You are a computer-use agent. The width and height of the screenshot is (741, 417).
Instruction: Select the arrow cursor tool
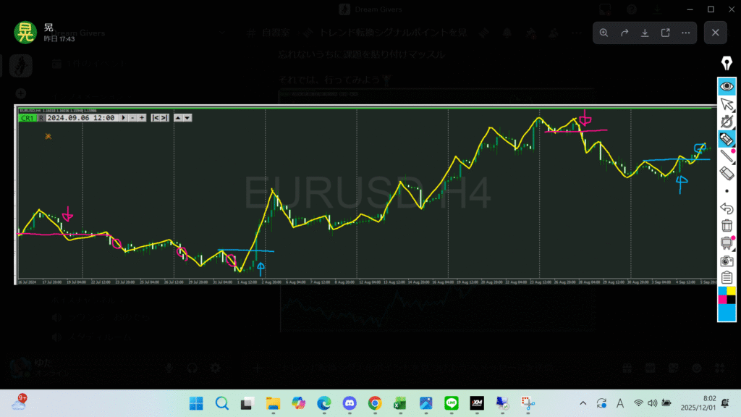(727, 104)
